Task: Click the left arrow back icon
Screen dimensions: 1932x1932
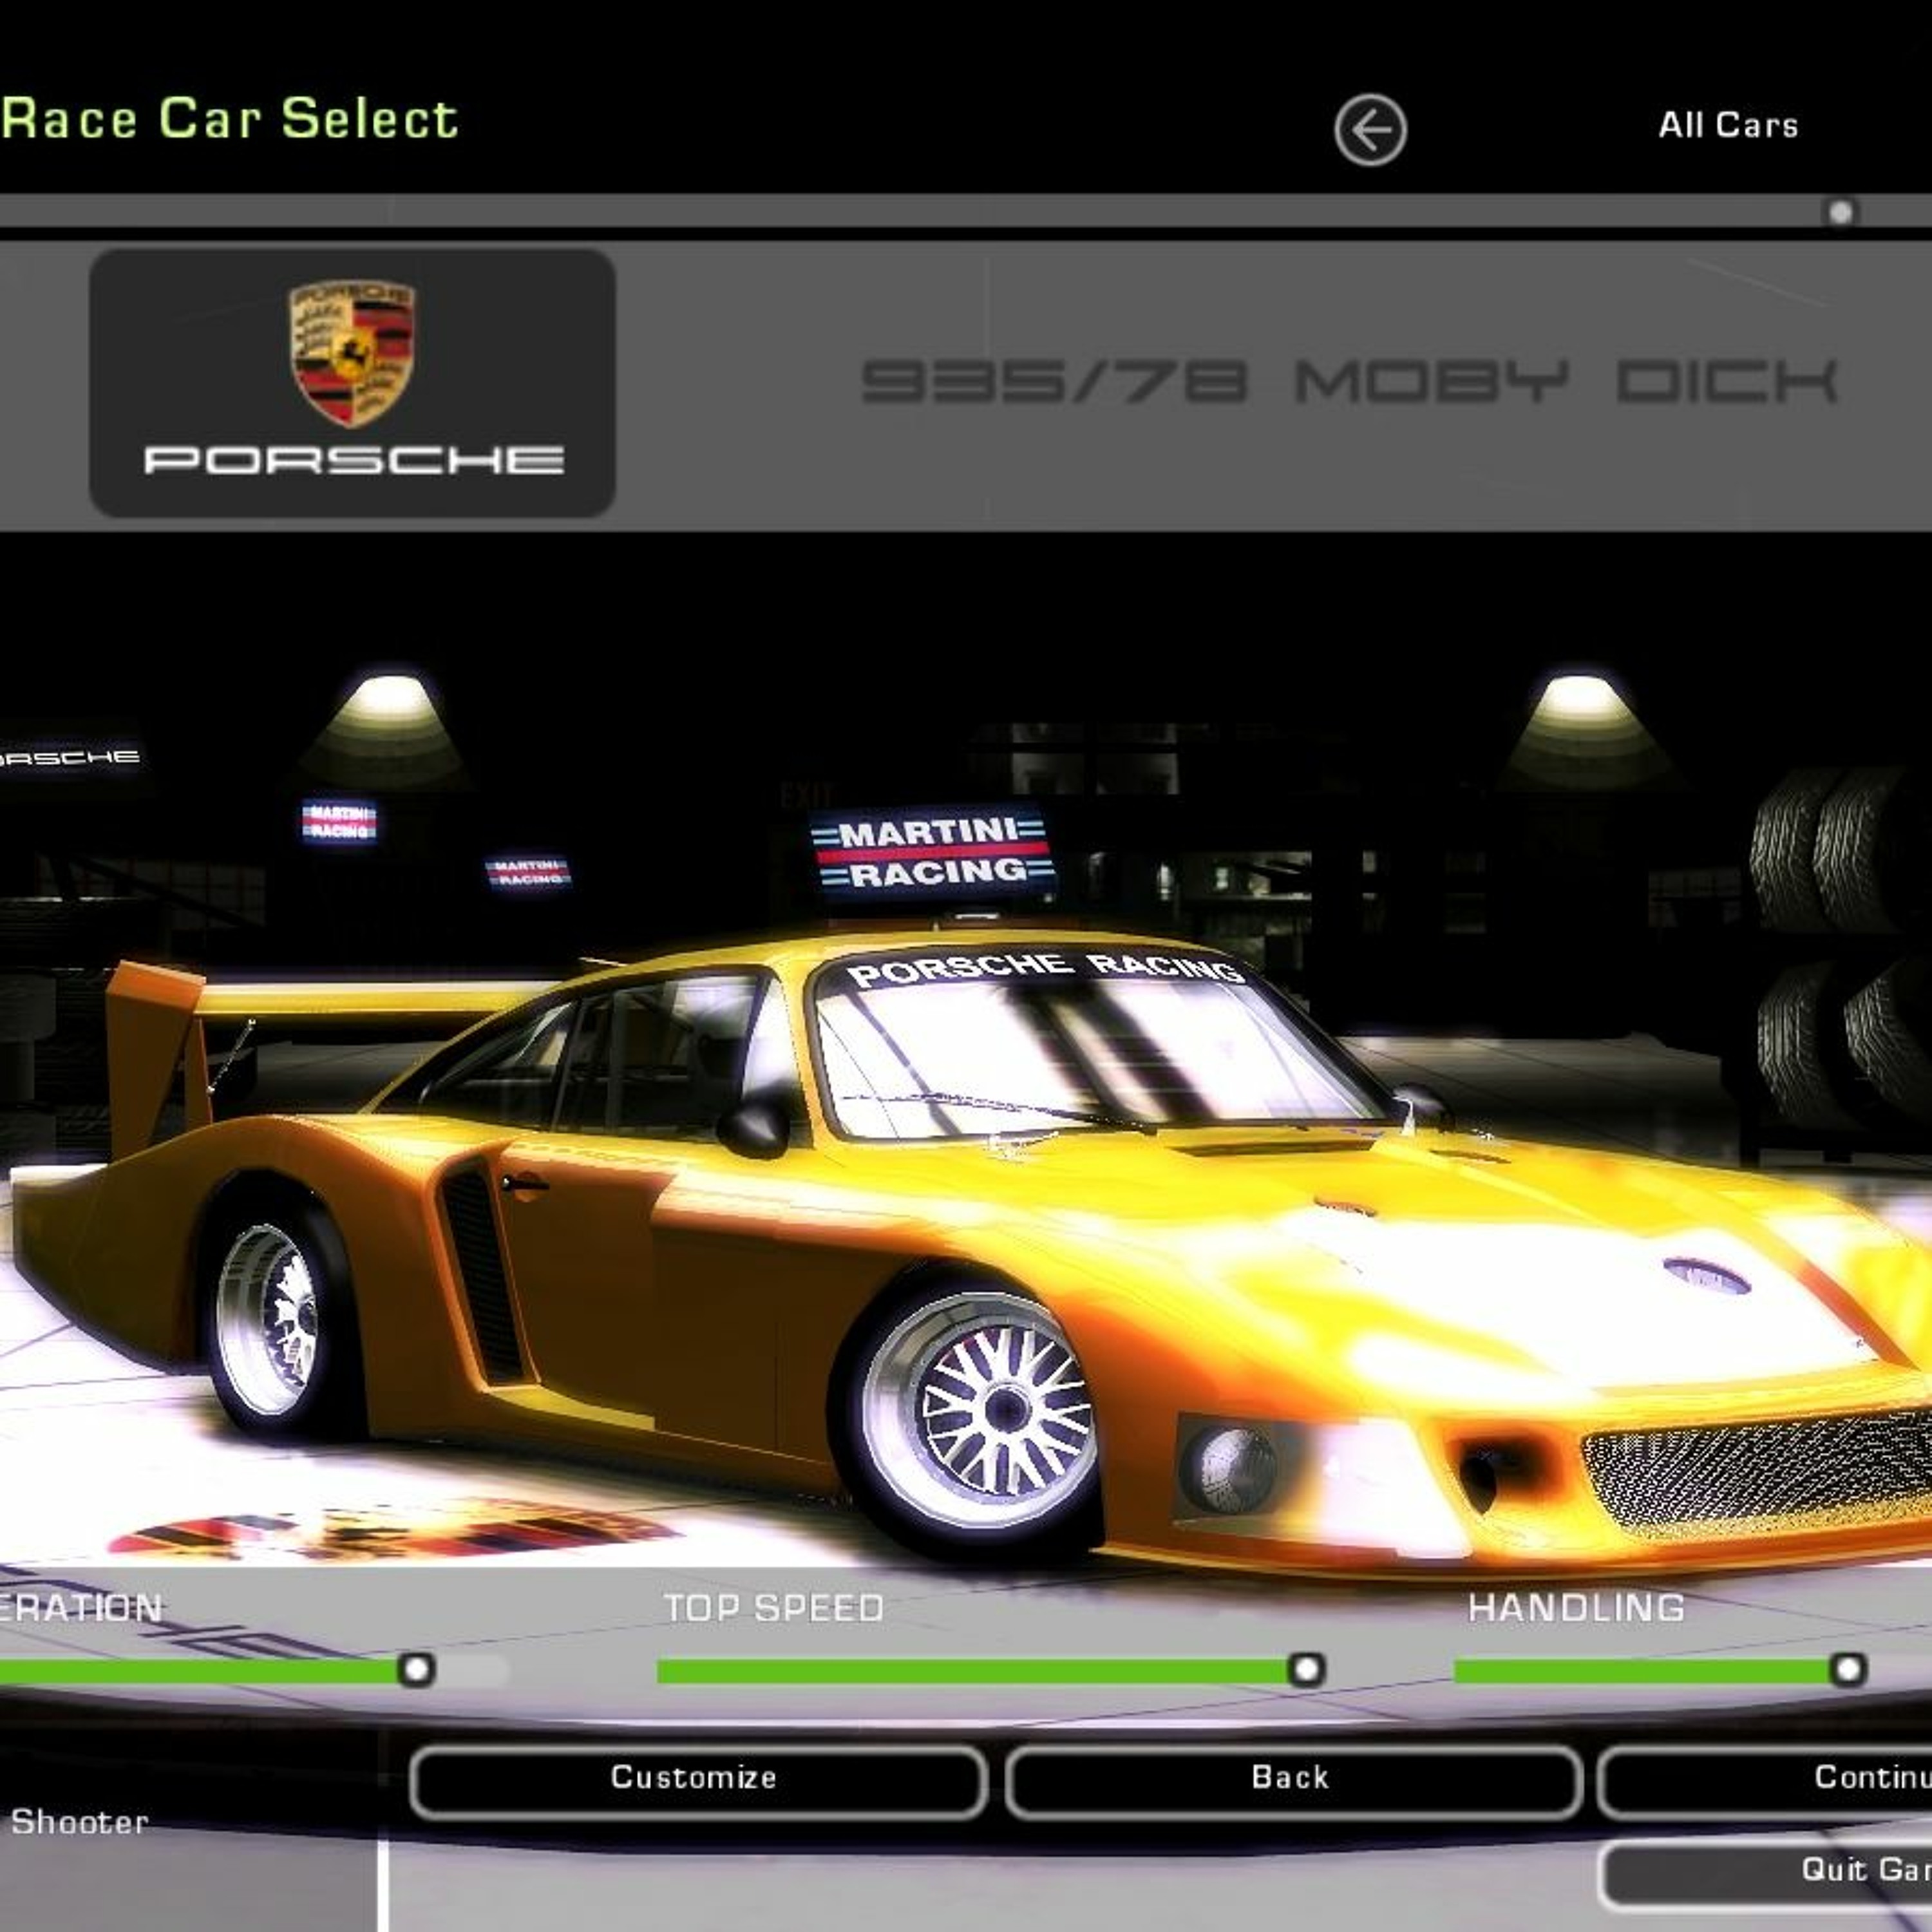Action: click(1370, 130)
